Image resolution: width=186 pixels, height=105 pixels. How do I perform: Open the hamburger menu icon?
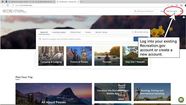(181, 11)
